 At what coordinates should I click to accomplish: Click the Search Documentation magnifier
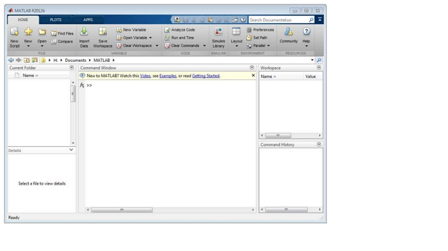pos(311,20)
